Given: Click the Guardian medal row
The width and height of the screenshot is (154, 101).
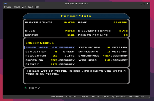Looking at the screenshot, I should (50, 60).
